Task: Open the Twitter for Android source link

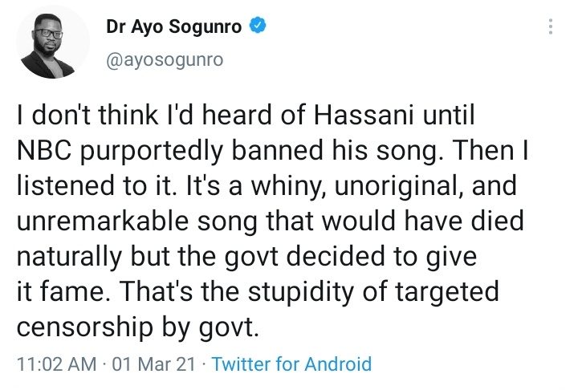Action: [x=291, y=364]
